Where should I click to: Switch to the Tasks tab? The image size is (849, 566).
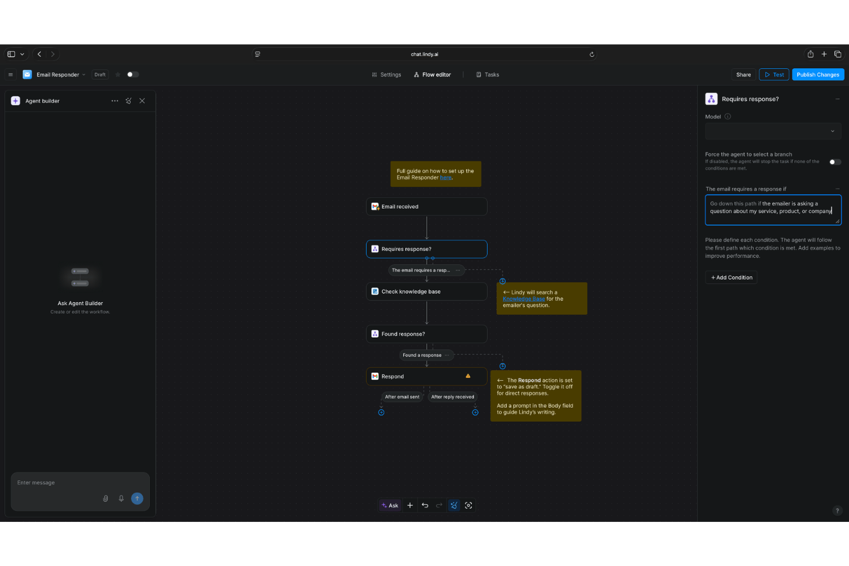click(488, 75)
